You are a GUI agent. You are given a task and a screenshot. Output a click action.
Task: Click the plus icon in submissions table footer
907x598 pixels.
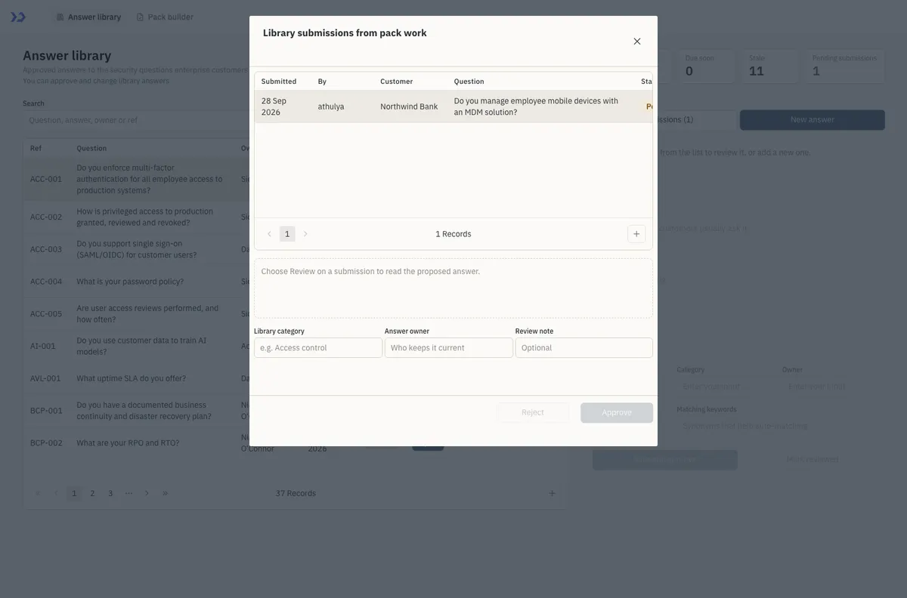point(636,234)
